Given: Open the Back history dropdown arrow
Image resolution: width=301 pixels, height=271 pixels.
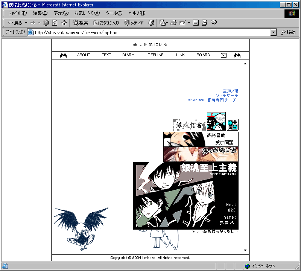Looking at the screenshot, I should pos(26,23).
